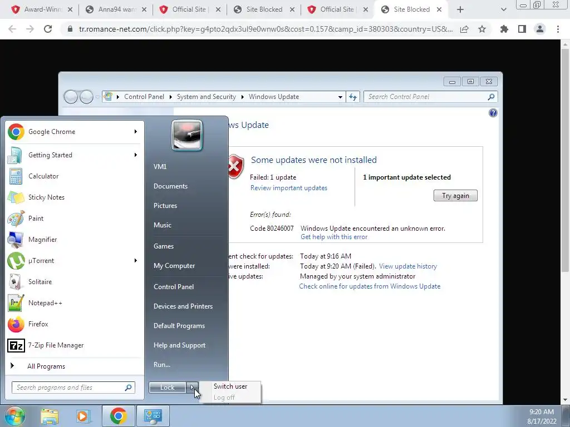Open Review important updates link
The image size is (570, 427).
pos(289,188)
